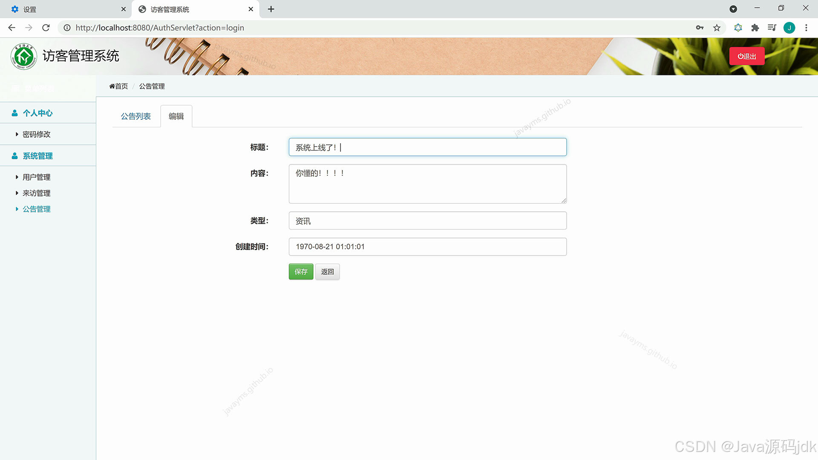
Task: Click the 访客管理系统 header title
Action: [x=81, y=56]
